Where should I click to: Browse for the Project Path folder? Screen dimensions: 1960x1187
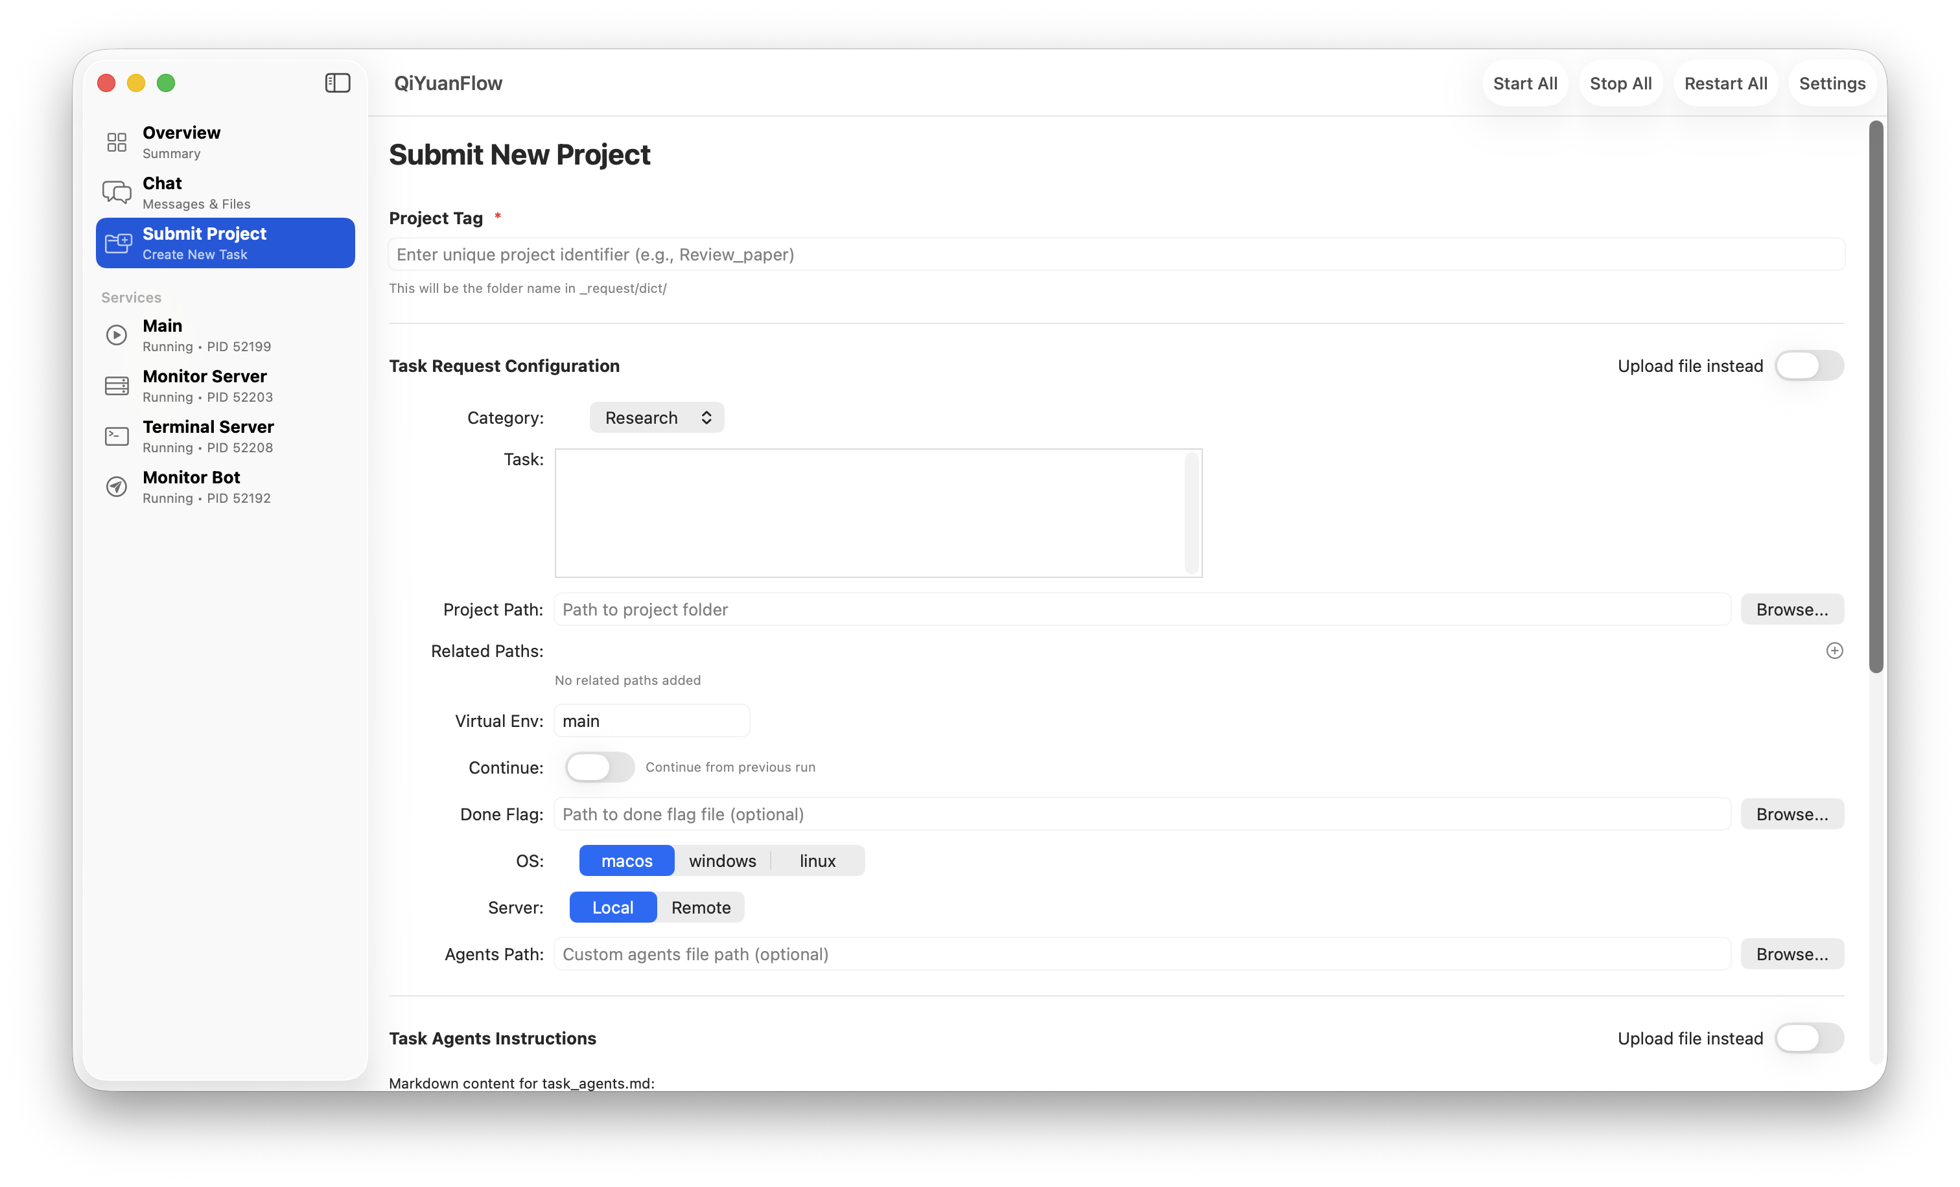(1792, 609)
